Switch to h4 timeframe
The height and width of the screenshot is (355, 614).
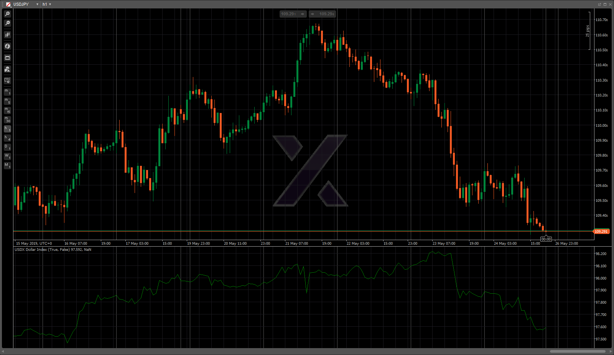click(x=7, y=138)
